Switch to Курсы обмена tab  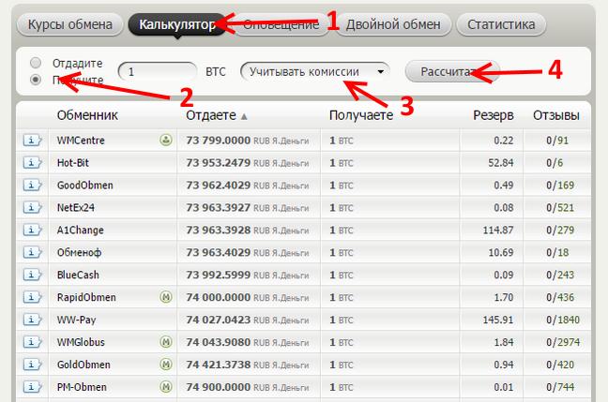[x=70, y=24]
